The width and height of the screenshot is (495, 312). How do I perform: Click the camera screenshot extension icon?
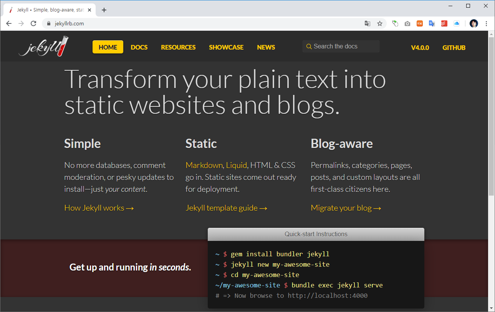pyautogui.click(x=407, y=23)
